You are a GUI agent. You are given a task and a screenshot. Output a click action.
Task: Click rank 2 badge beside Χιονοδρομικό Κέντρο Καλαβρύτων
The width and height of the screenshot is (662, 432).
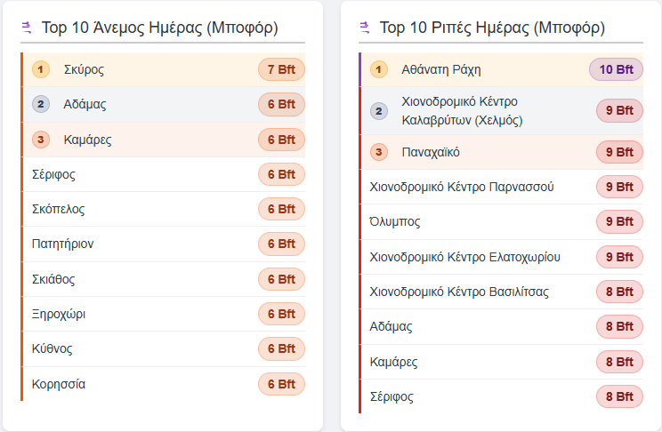point(379,111)
